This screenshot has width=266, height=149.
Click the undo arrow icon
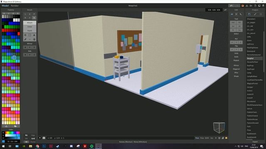click(231, 6)
